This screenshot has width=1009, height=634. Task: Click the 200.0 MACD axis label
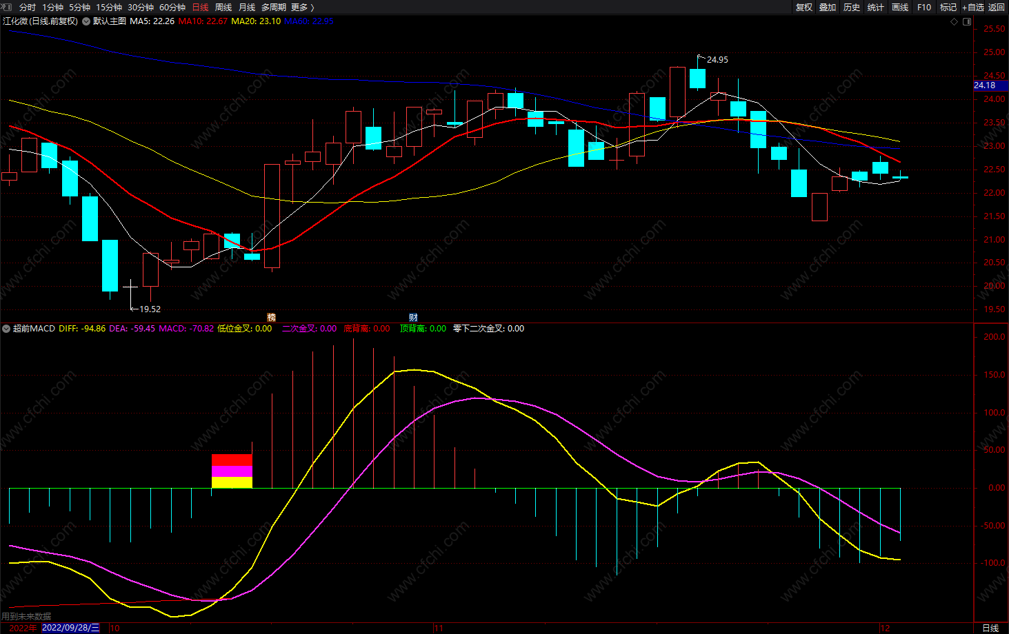click(x=994, y=337)
